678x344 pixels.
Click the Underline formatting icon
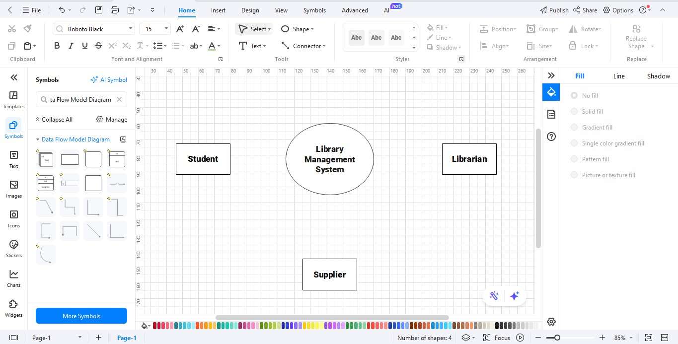84,46
